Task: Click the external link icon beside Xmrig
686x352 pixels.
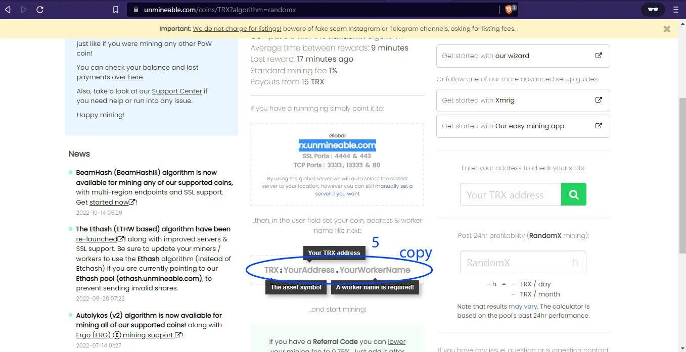Action: click(599, 100)
